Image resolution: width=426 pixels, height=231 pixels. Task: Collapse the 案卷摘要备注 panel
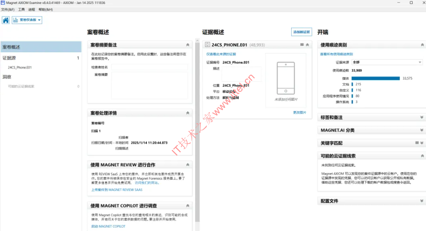pos(187,45)
